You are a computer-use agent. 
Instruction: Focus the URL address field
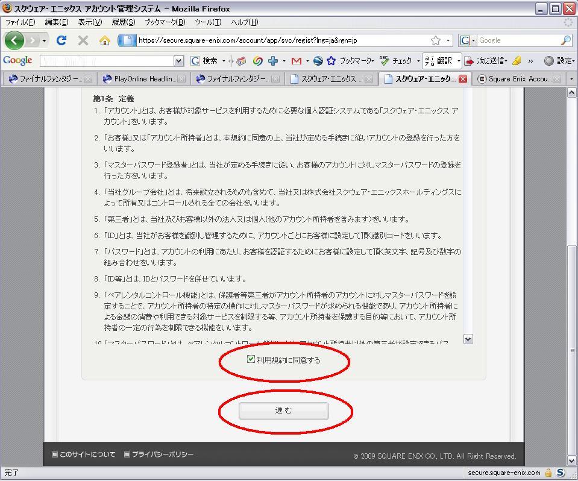coord(281,40)
